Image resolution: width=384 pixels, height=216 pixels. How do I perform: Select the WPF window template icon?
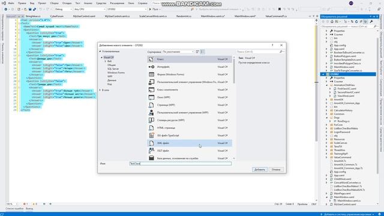pyautogui.click(x=151, y=97)
